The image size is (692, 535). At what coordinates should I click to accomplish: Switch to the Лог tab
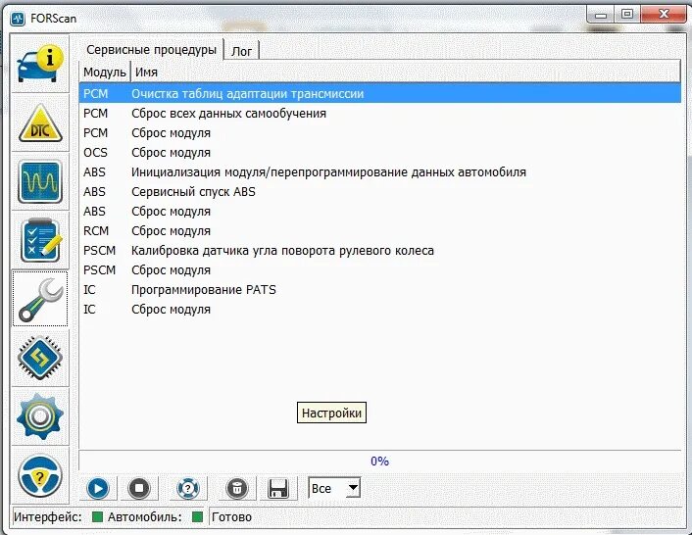241,51
